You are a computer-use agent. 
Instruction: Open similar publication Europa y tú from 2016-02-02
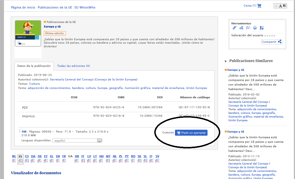coord(236,70)
